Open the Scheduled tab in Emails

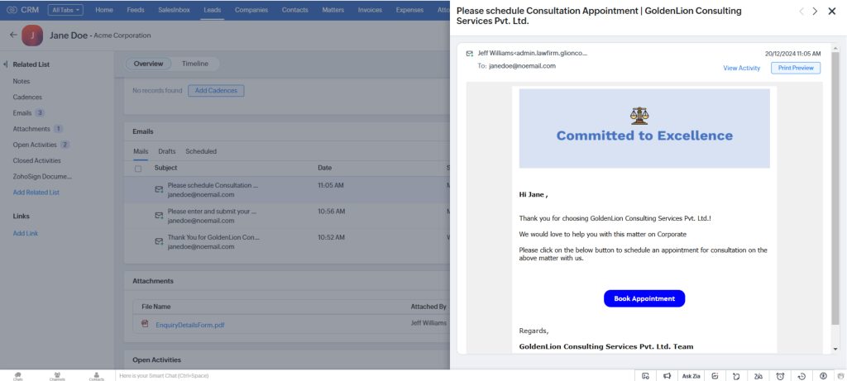tap(201, 151)
